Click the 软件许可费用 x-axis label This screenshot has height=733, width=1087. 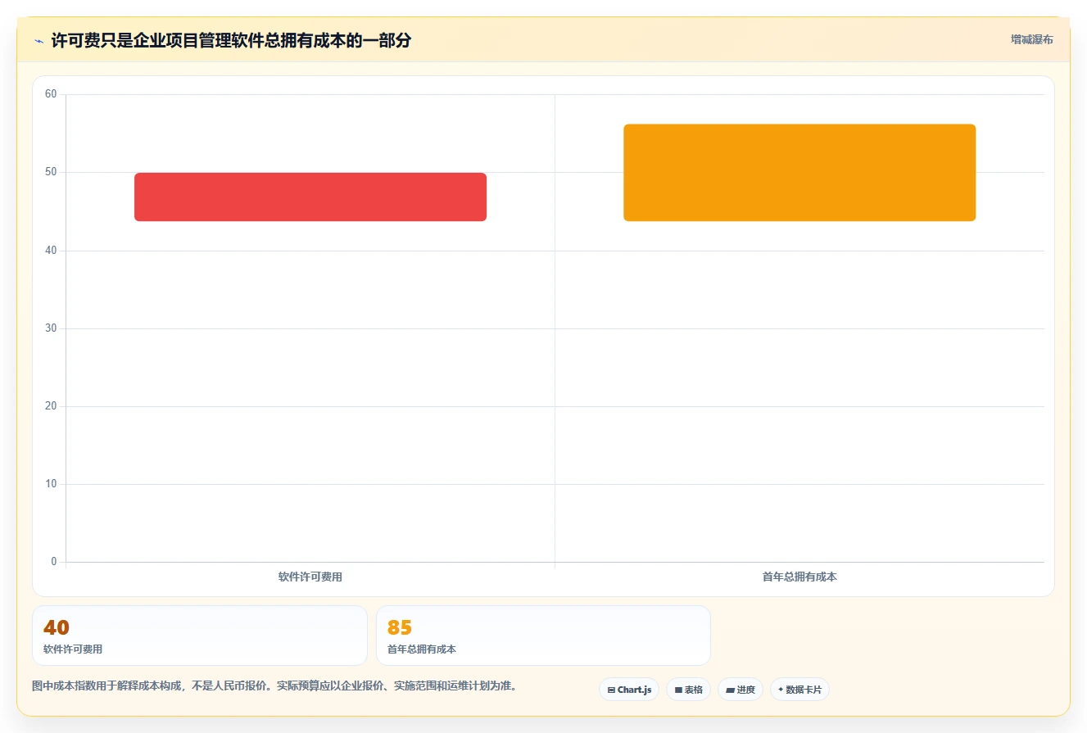coord(310,577)
